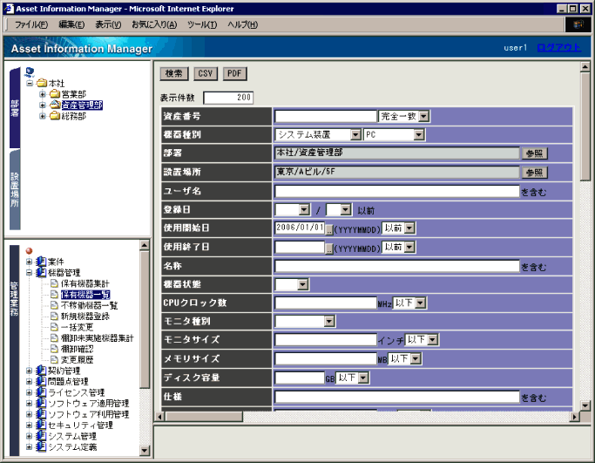Screen dimensions: 595x463
Task: Open the お気に入り menu
Action: click(x=153, y=24)
